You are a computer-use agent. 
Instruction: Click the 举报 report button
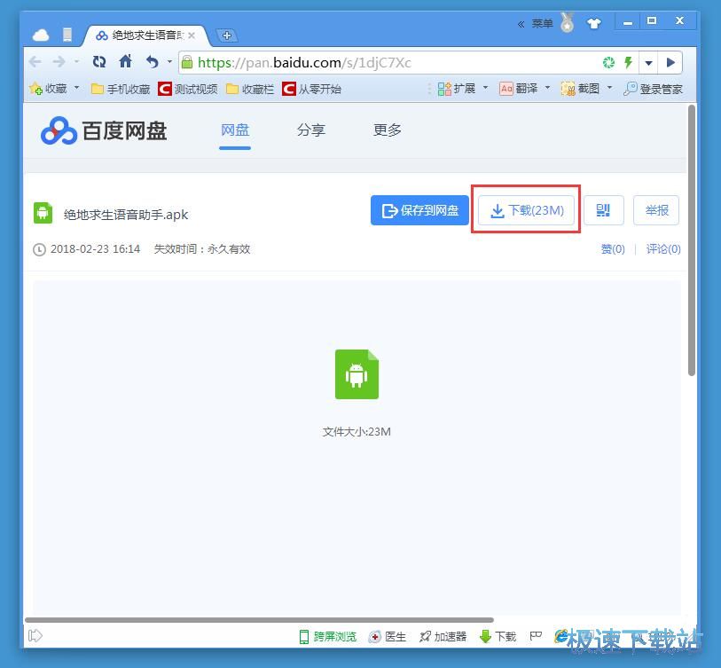tap(656, 210)
